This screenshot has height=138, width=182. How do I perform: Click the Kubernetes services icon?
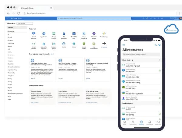click(x=94, y=33)
